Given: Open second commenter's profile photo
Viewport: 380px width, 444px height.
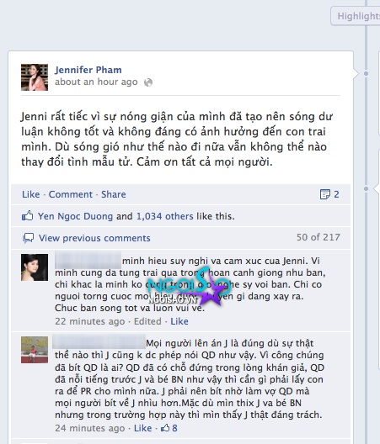Looking at the screenshot, I should (x=35, y=350).
